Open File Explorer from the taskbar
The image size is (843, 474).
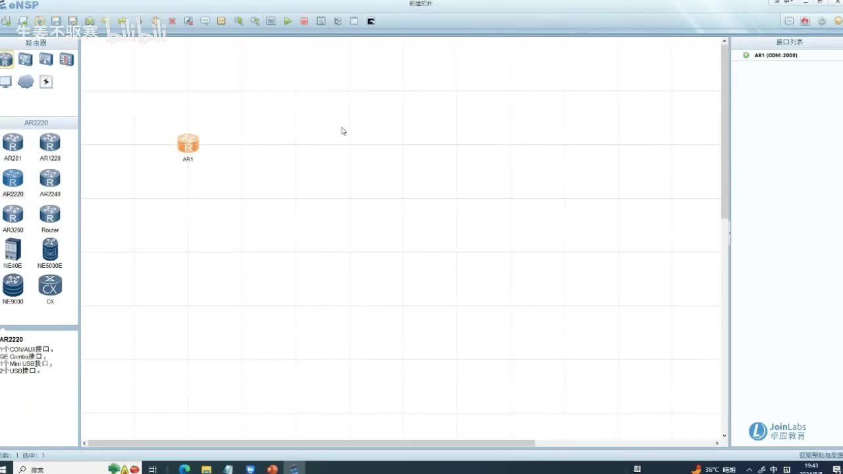pyautogui.click(x=206, y=469)
